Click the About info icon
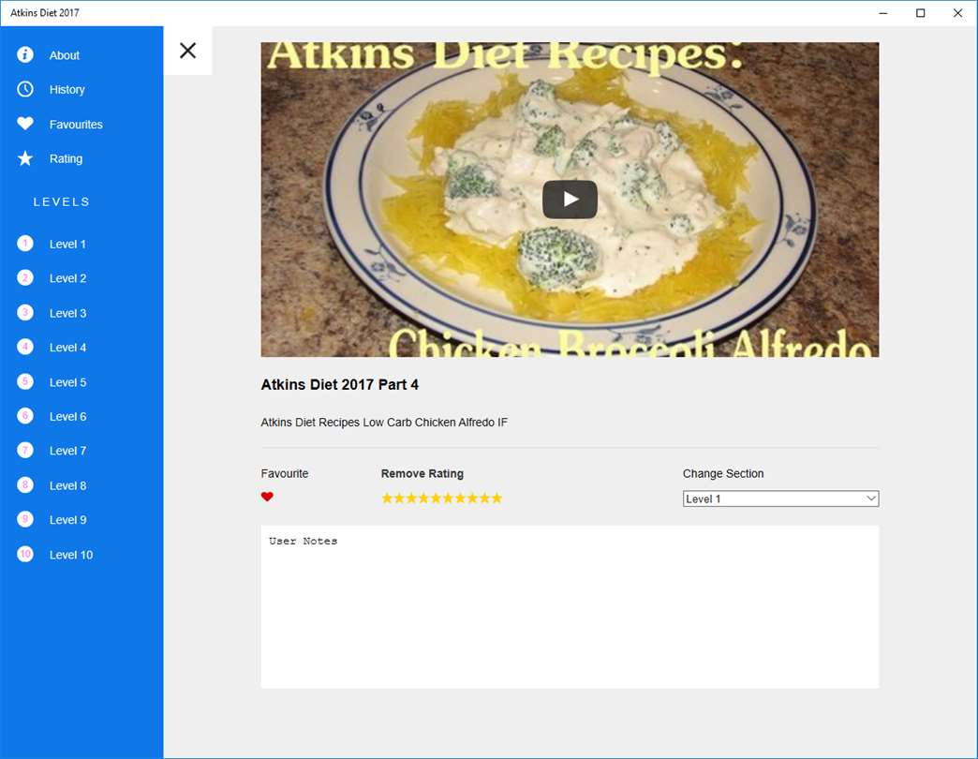 [25, 55]
